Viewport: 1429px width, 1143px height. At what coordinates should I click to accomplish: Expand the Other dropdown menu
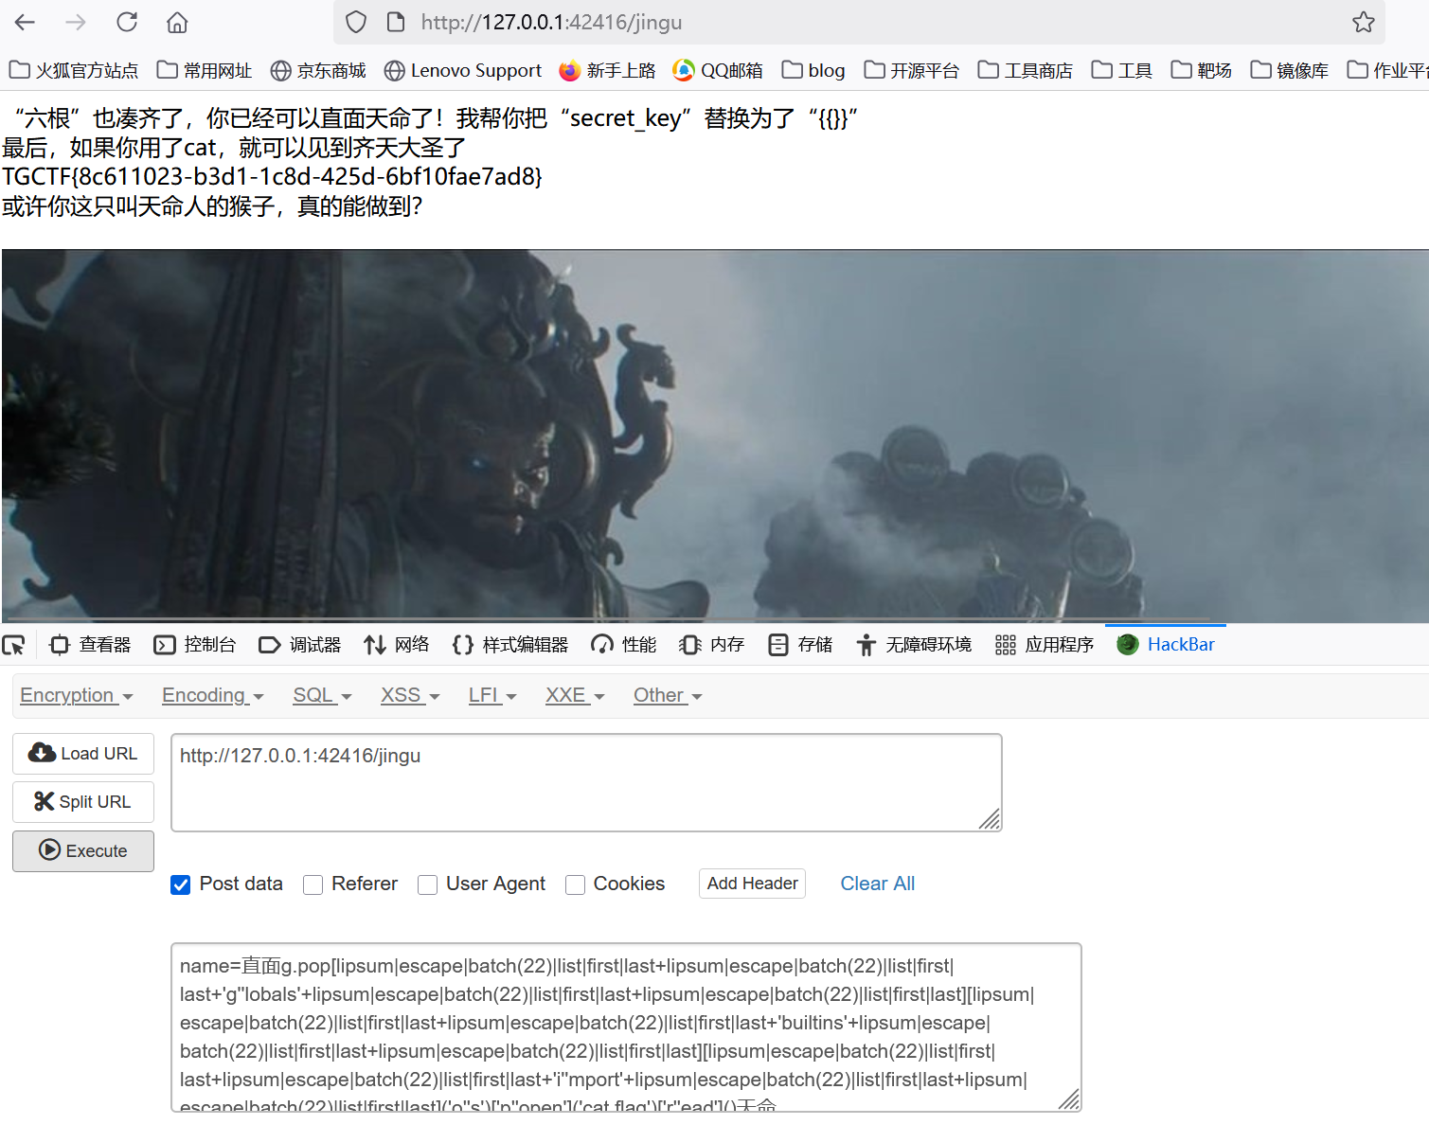click(668, 695)
